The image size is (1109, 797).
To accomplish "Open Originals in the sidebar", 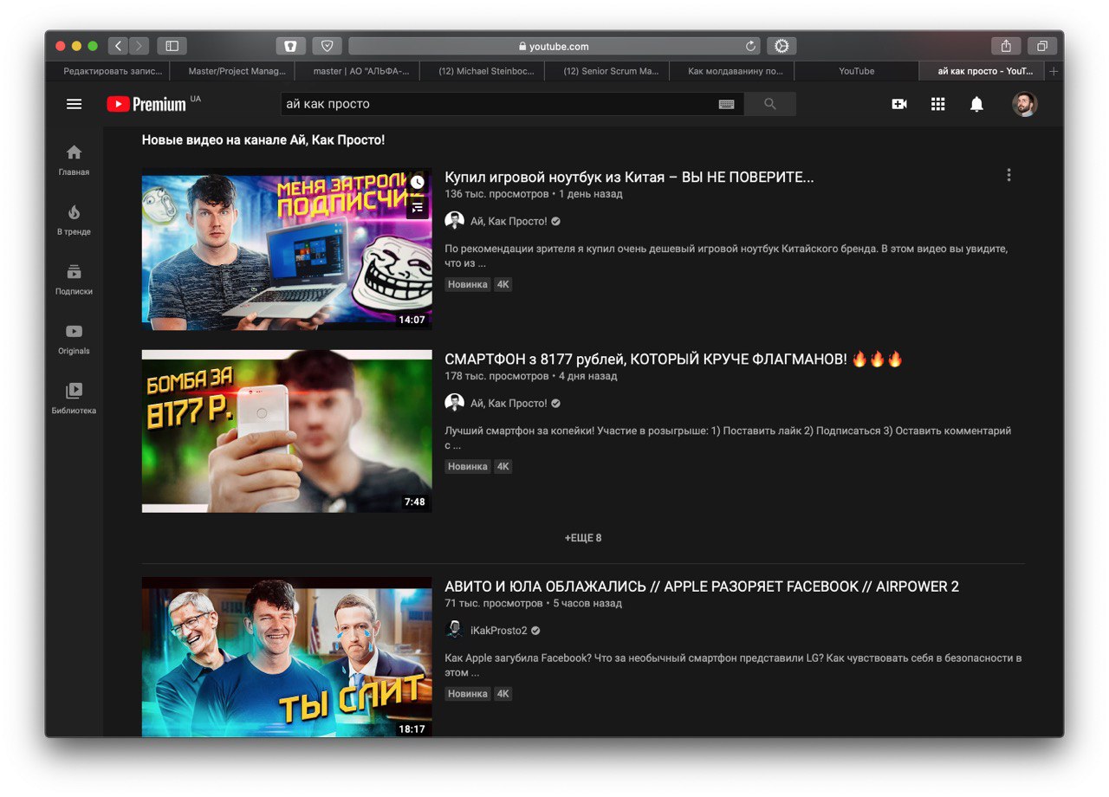I will (x=74, y=340).
